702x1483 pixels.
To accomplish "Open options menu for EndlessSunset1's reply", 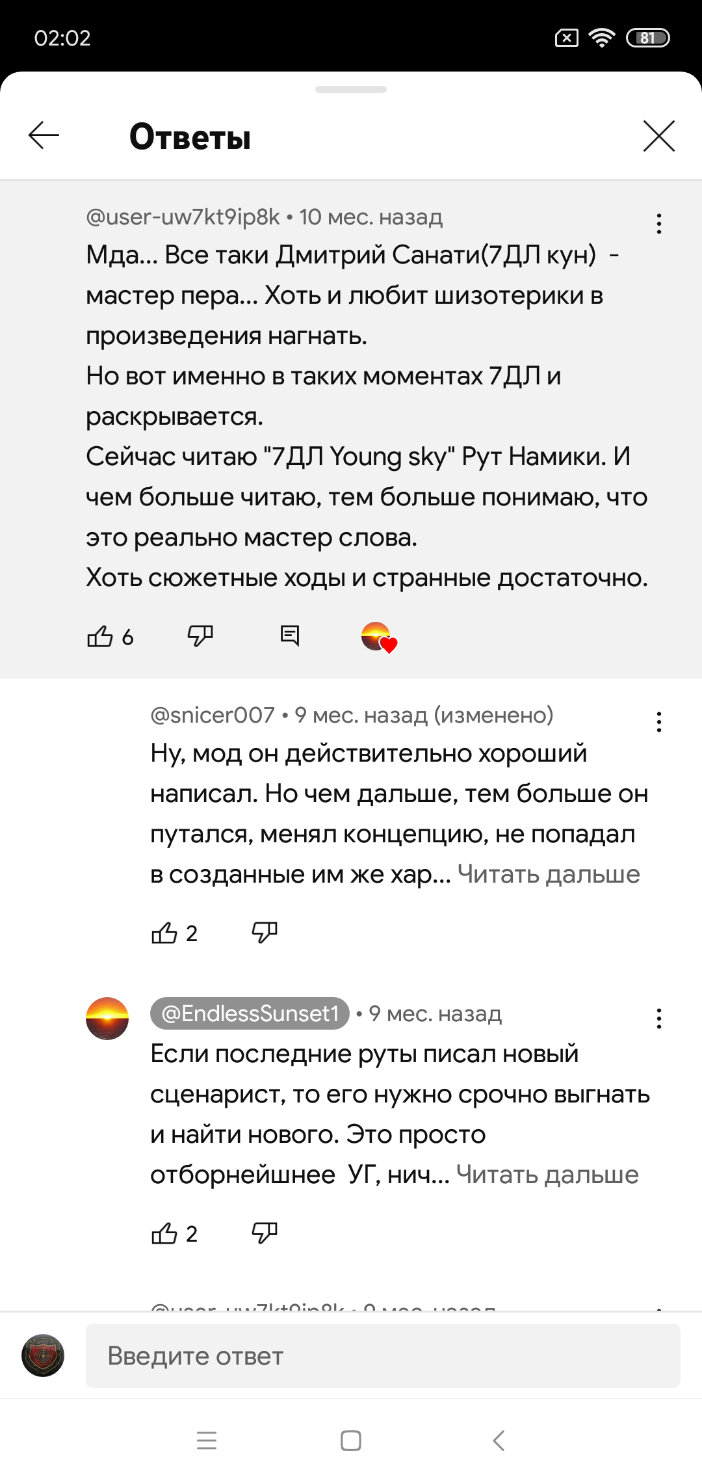I will [x=658, y=1019].
